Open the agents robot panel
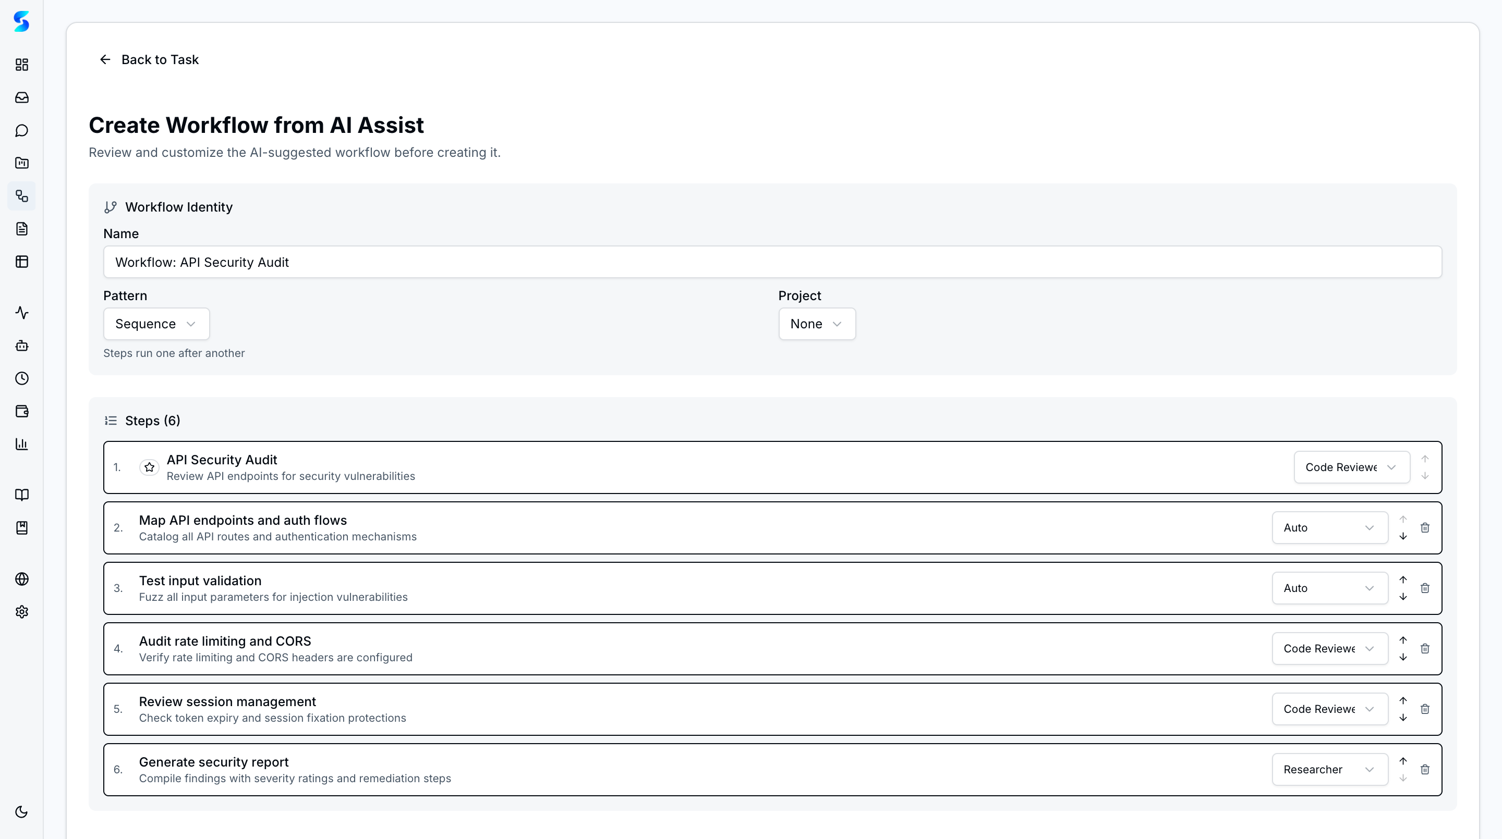The height and width of the screenshot is (839, 1502). coord(21,346)
